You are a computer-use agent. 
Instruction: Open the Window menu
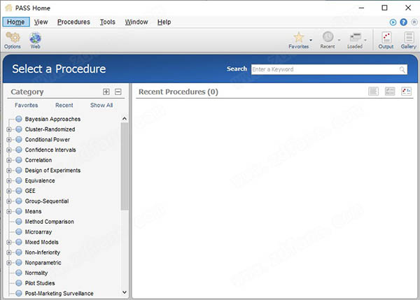tap(136, 22)
